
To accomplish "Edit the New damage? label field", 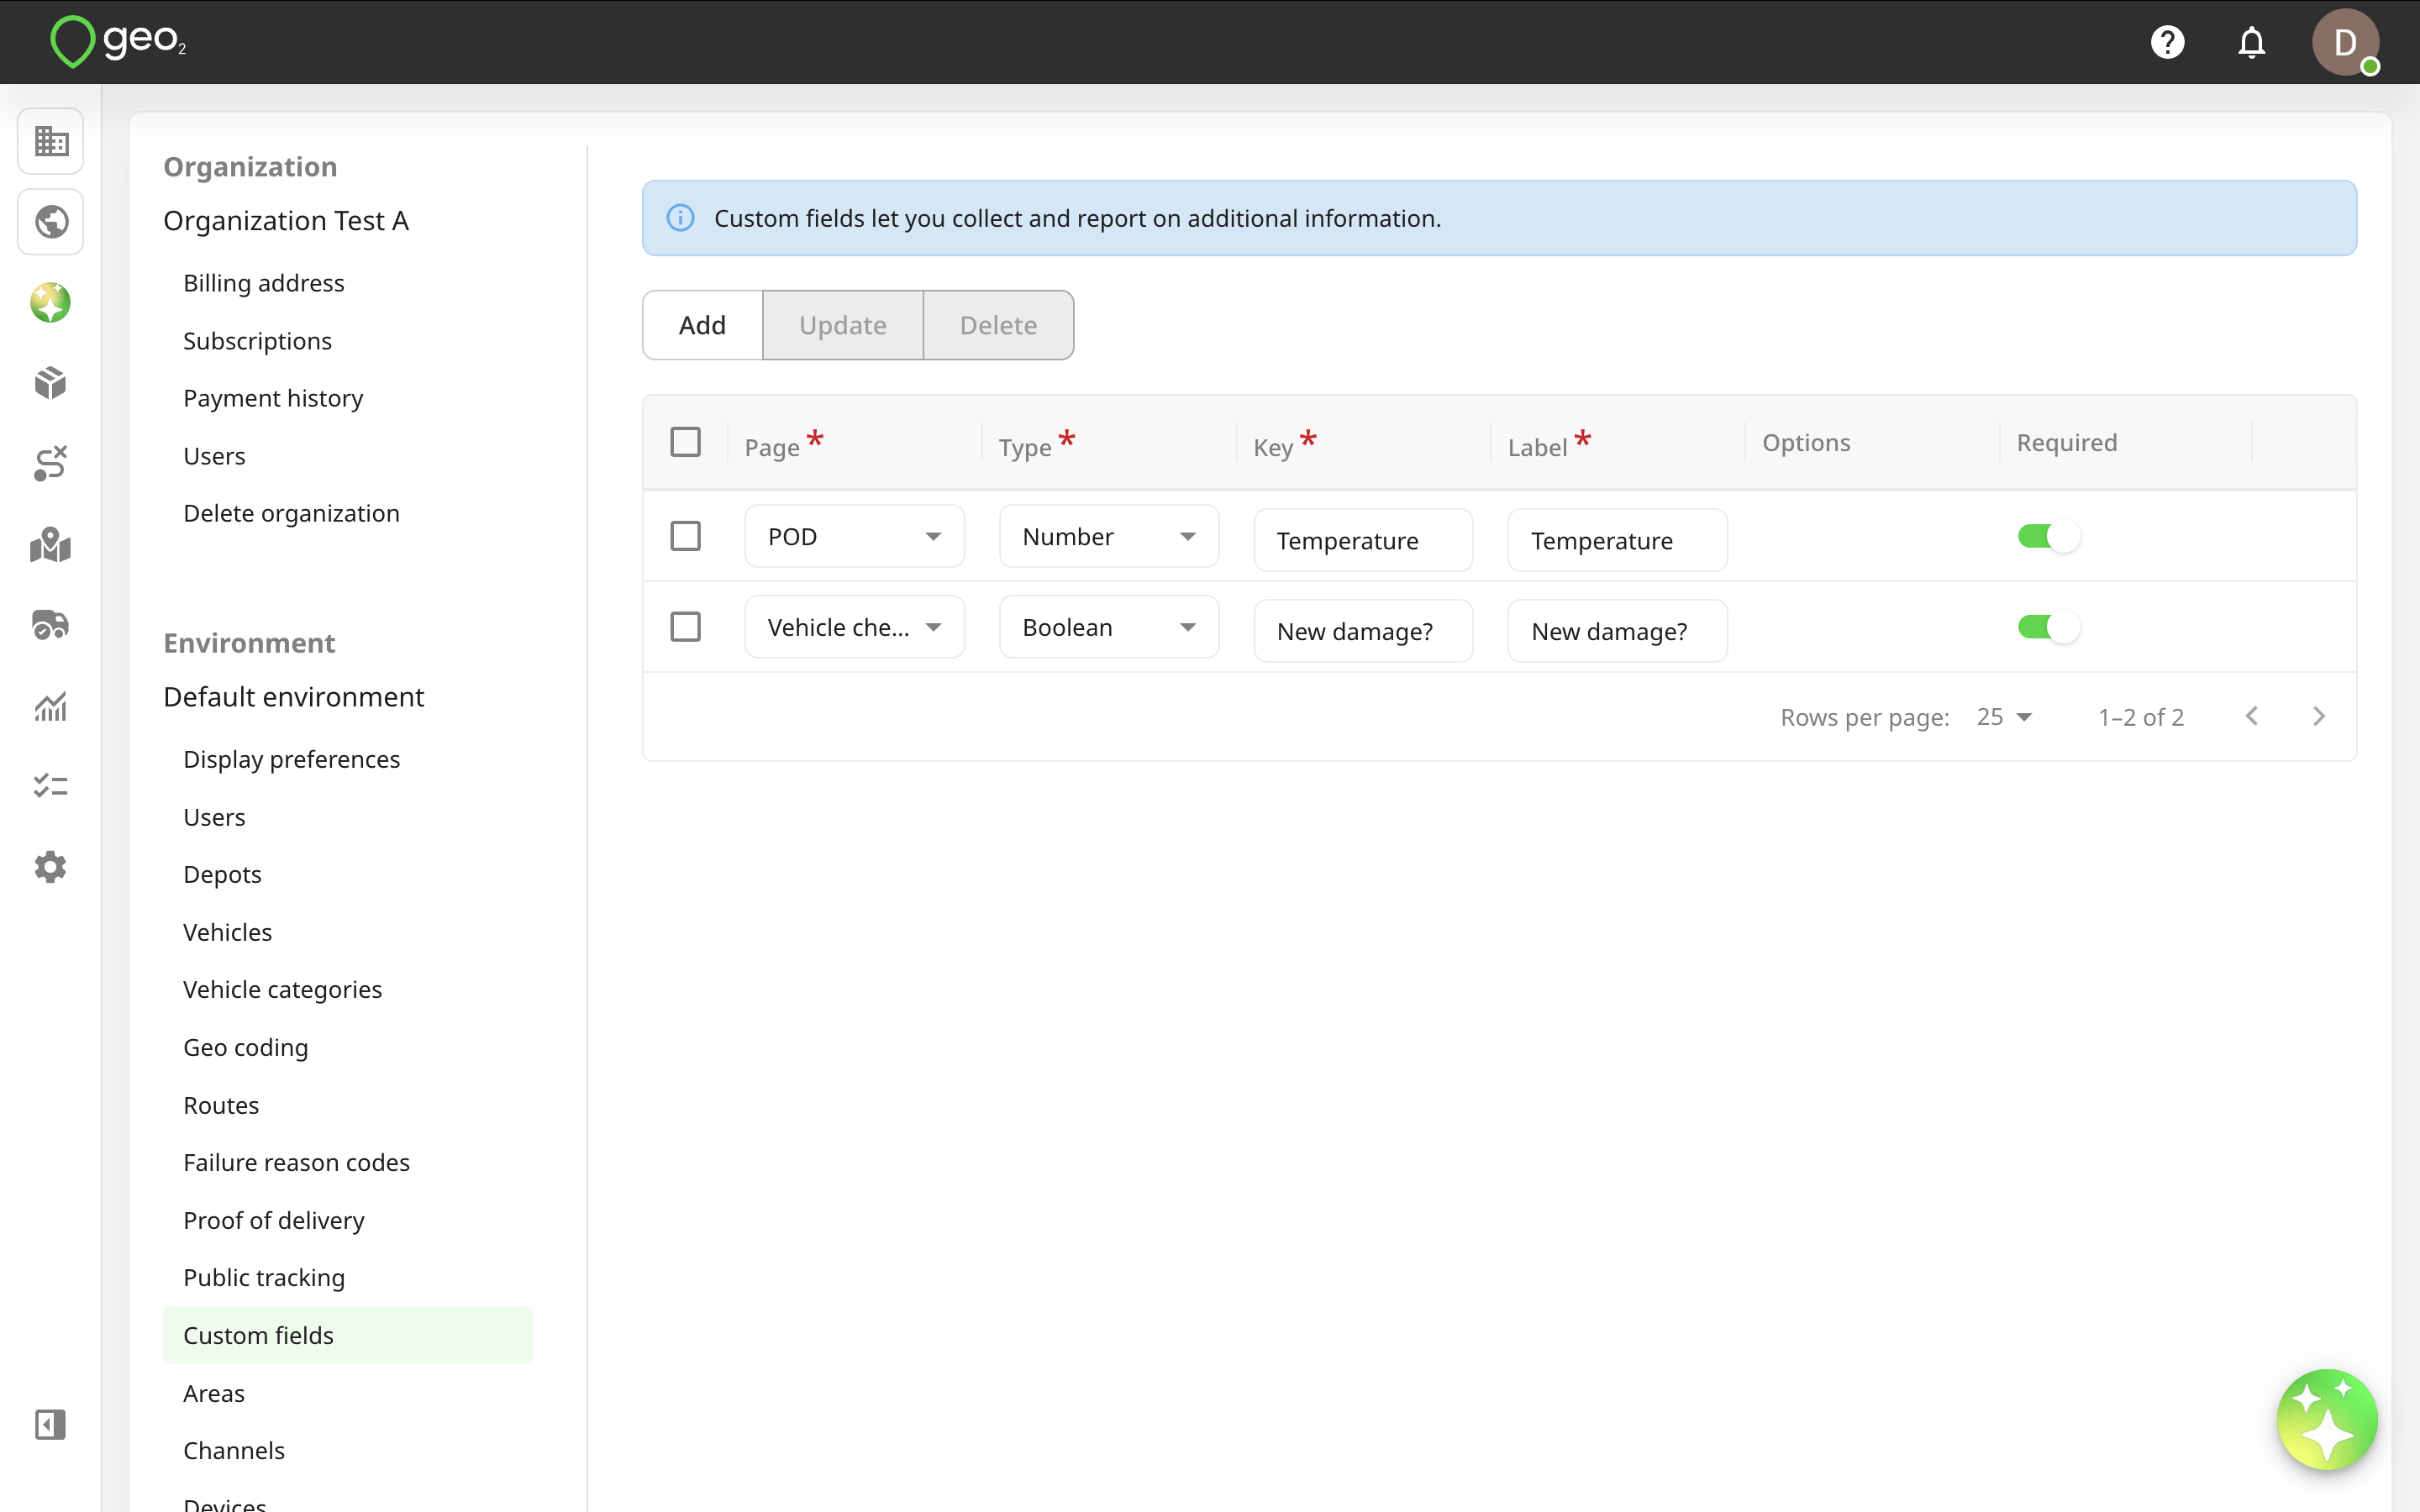I will (x=1617, y=631).
